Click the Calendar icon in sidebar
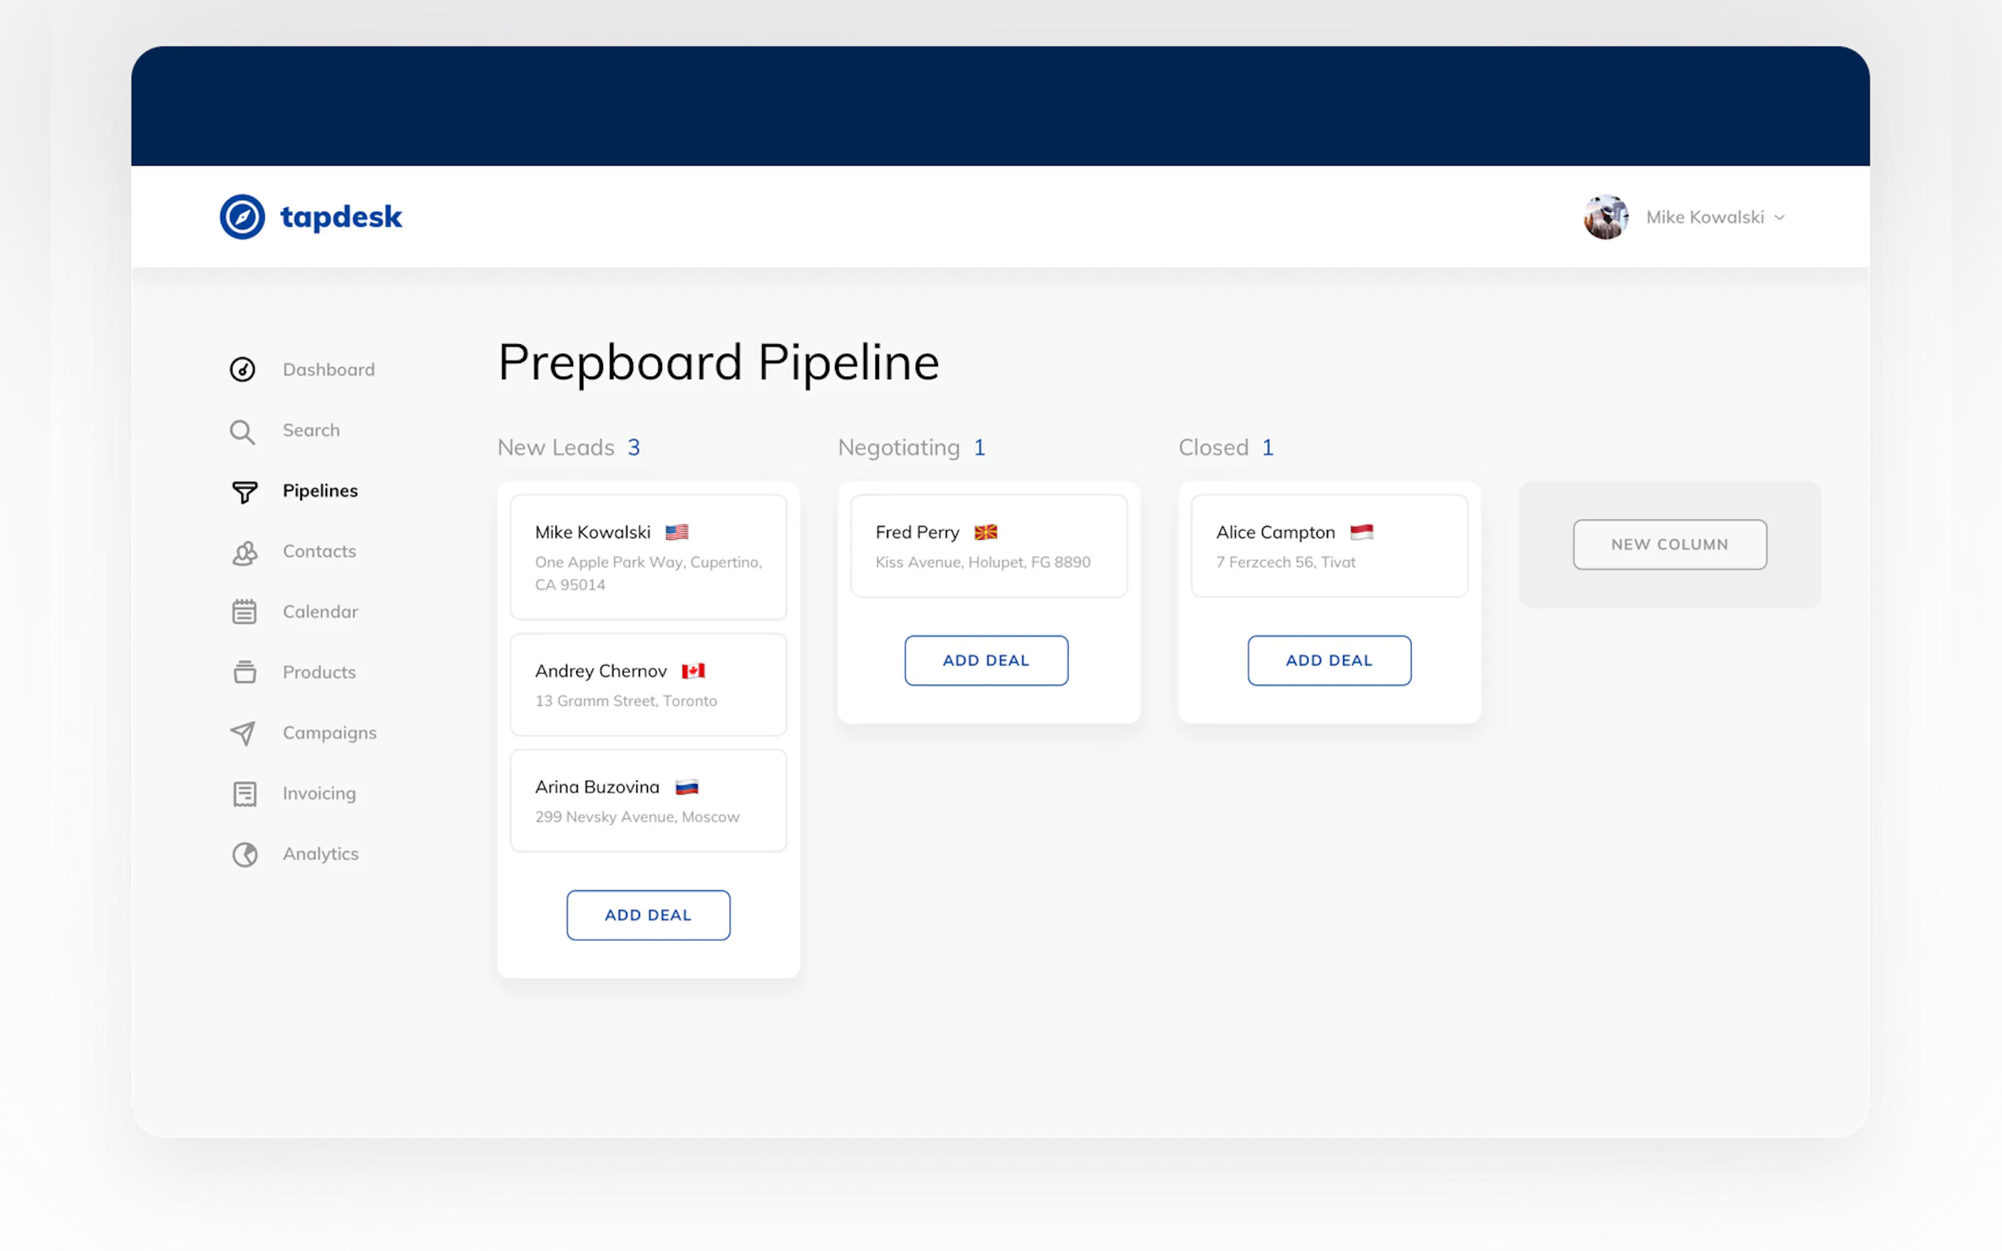The image size is (2002, 1251). pyautogui.click(x=244, y=612)
